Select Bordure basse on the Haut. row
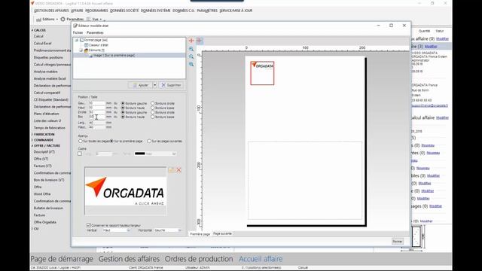 point(152,108)
